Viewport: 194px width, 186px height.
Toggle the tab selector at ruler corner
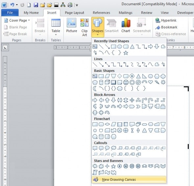pyautogui.click(x=5, y=48)
